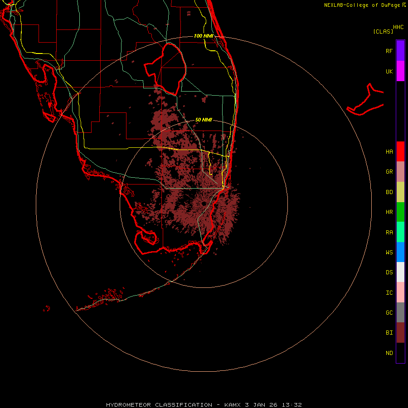408x408 pixels.
Task: Select the BD yellow legend swatch
Action: [400, 192]
